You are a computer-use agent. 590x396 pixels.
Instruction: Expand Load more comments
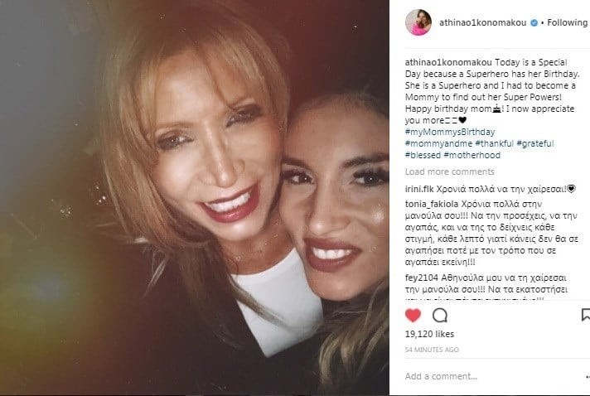(x=450, y=171)
